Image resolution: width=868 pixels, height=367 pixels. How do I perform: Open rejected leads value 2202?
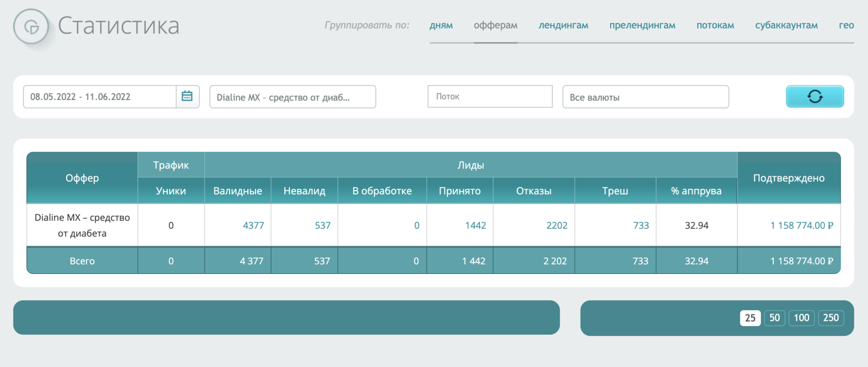pos(556,226)
